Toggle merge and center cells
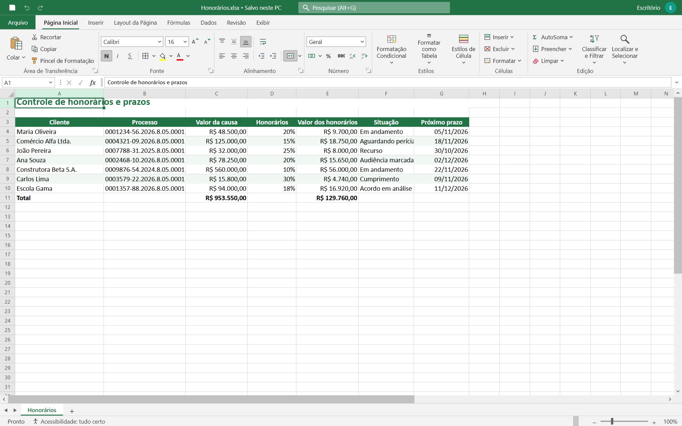The height and width of the screenshot is (426, 682). coord(290,56)
